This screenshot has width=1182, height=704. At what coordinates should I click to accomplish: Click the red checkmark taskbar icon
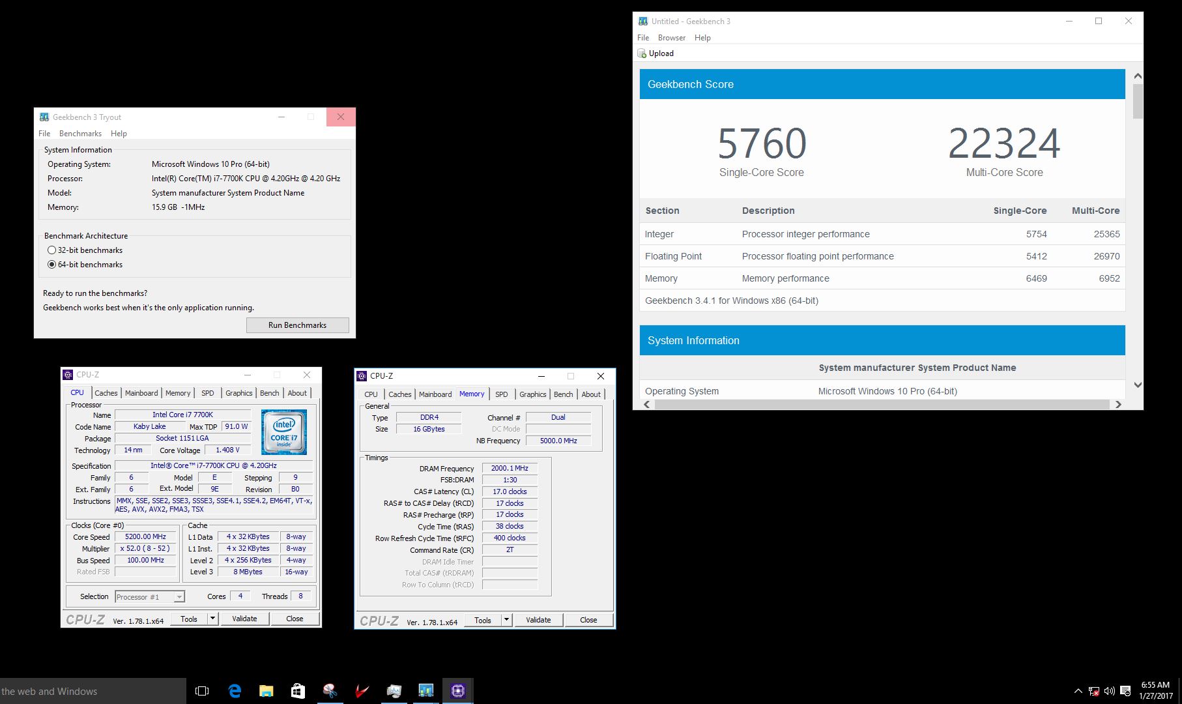pos(362,691)
